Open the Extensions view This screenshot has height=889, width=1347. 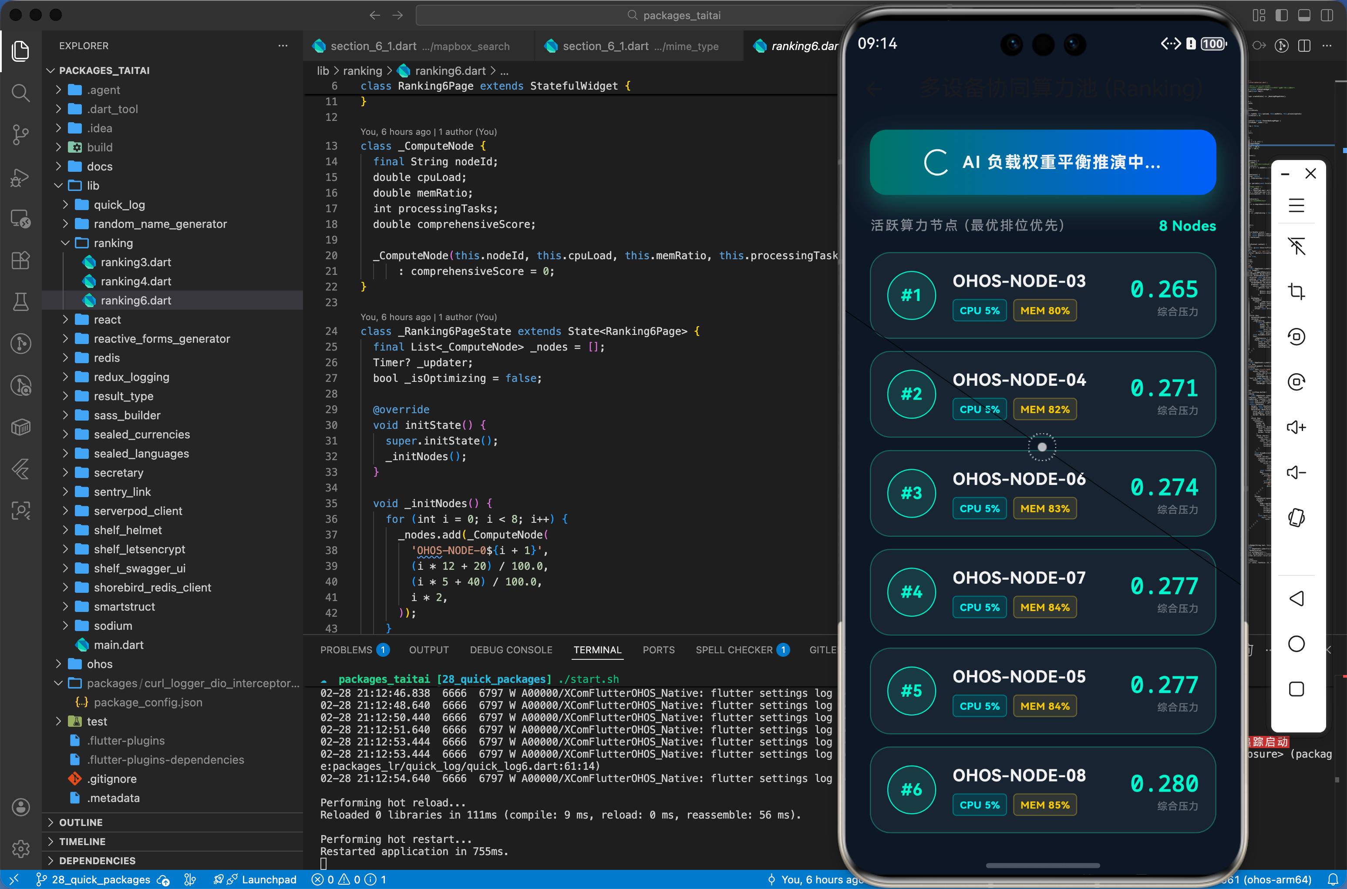coord(20,260)
